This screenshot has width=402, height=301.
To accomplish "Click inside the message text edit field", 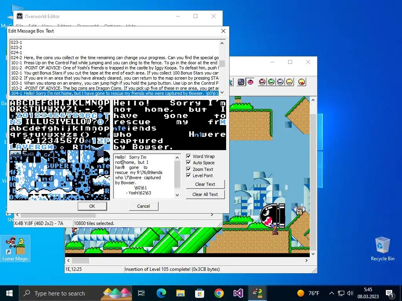I will coord(144,176).
